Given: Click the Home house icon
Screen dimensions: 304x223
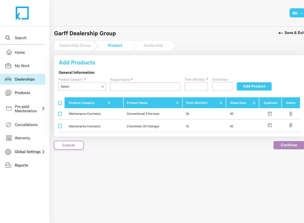Looking at the screenshot, I should [9, 52].
